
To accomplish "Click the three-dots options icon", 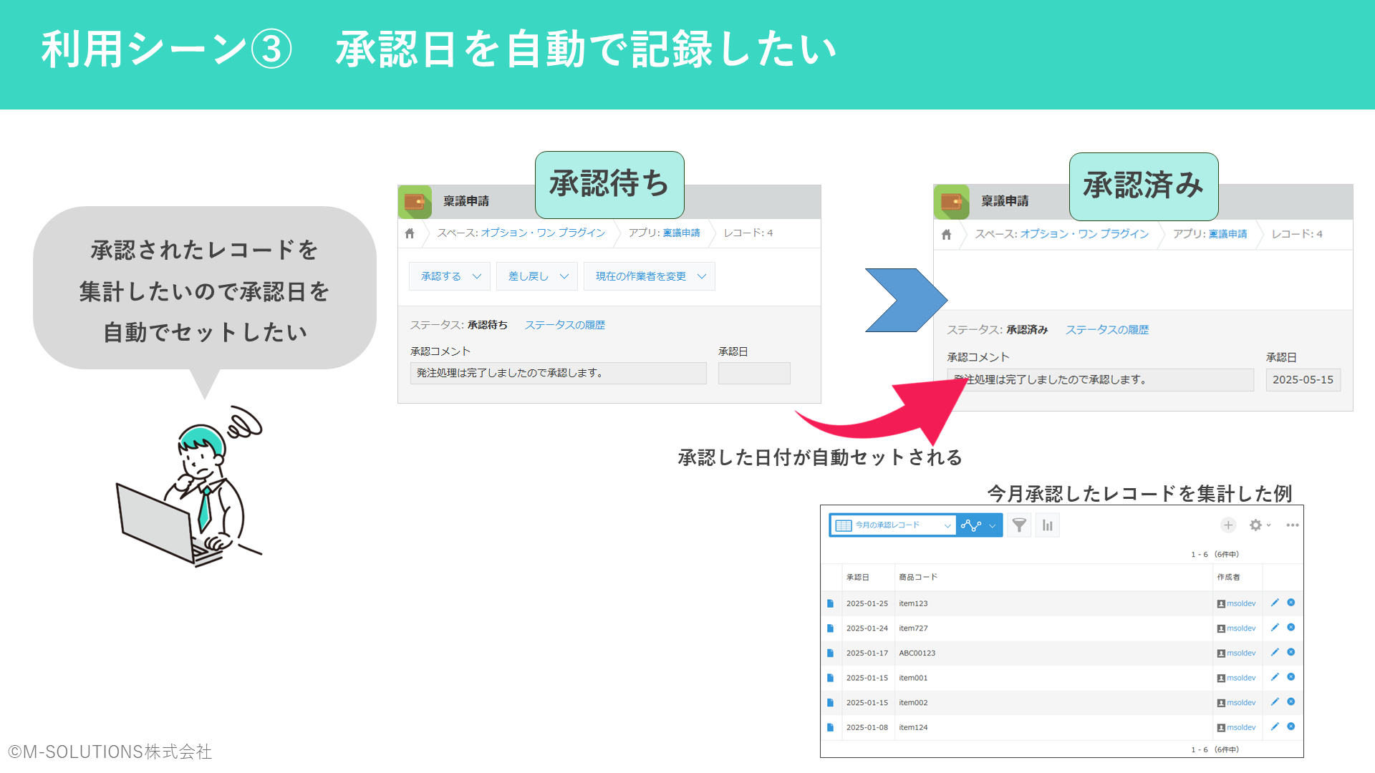I will click(1292, 525).
